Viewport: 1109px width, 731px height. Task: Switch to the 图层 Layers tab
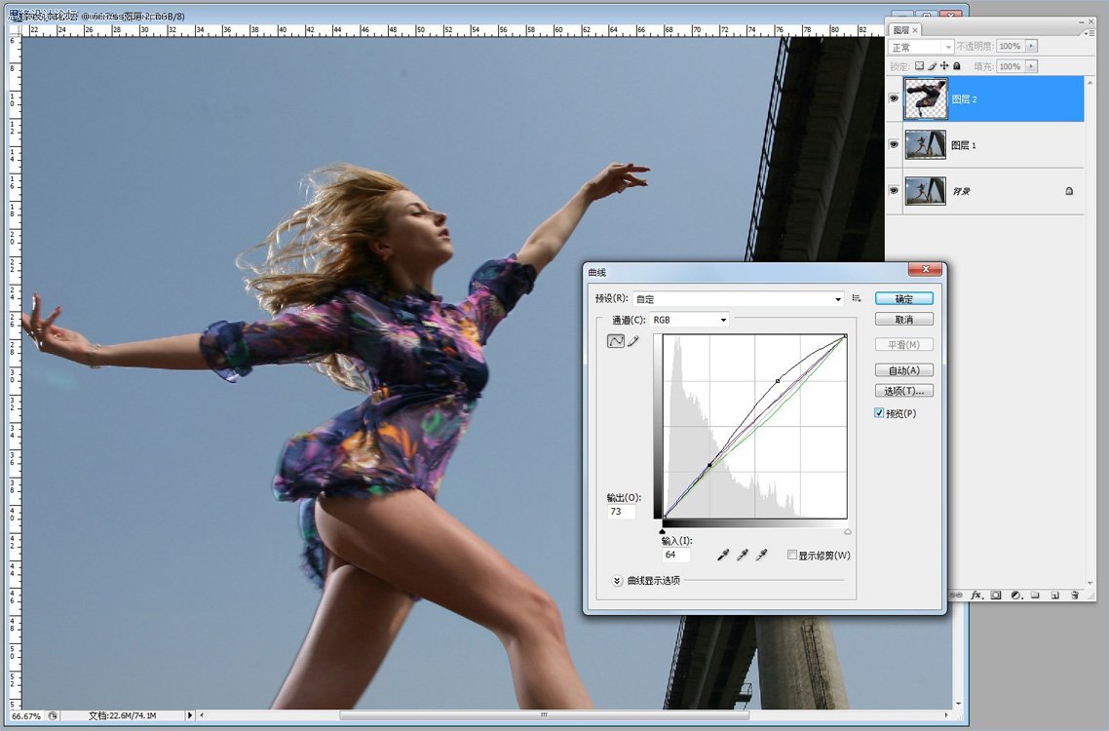pyautogui.click(x=901, y=30)
